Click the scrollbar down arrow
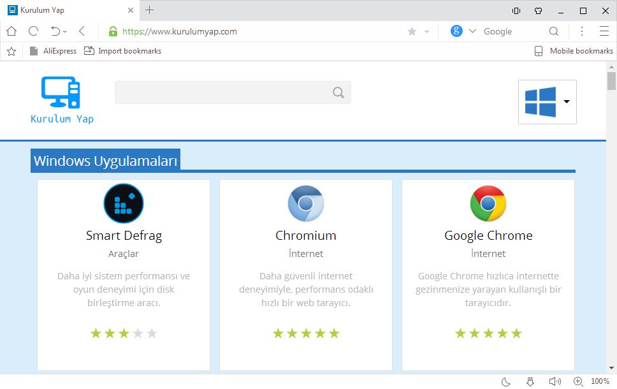 (x=611, y=368)
